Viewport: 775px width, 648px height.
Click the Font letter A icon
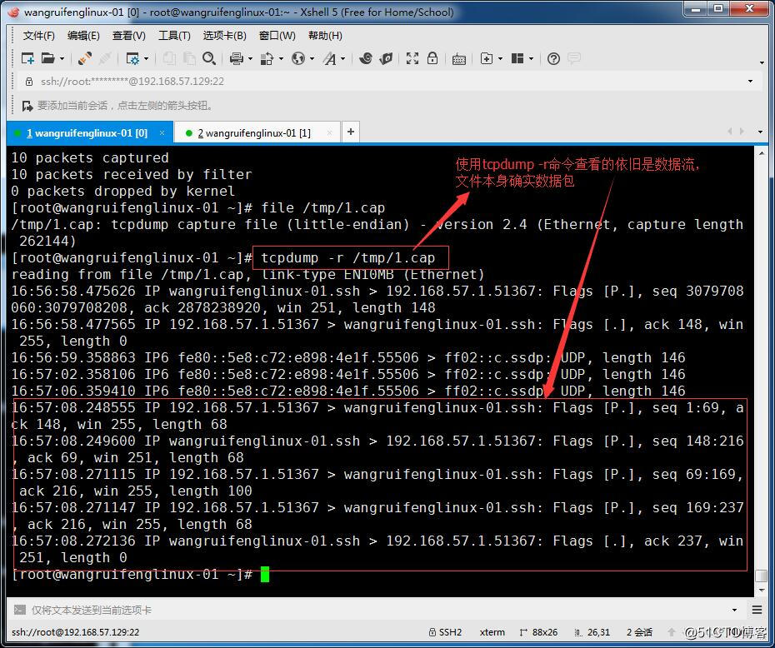329,59
